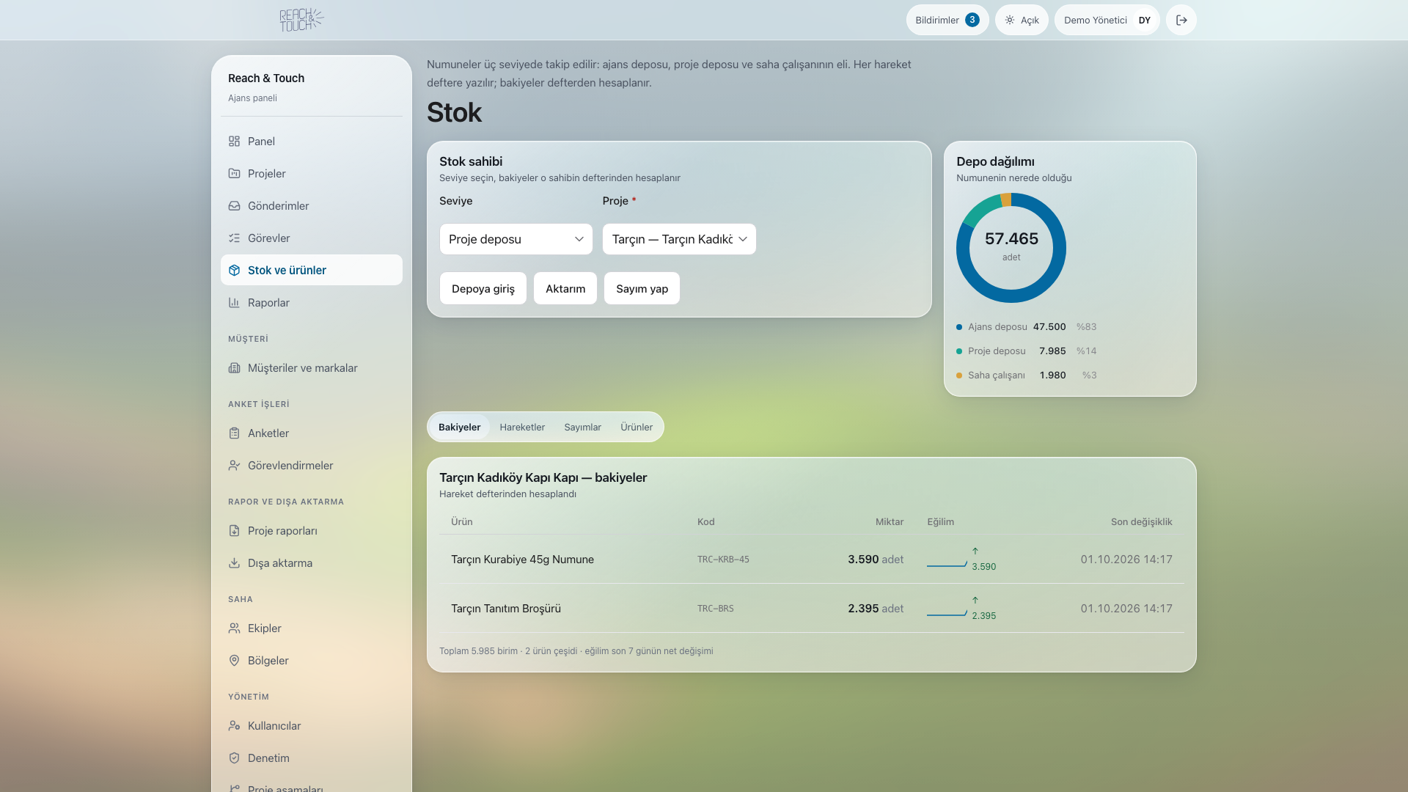The image size is (1408, 792).
Task: Click the Görevler checklist icon
Action: [234, 238]
